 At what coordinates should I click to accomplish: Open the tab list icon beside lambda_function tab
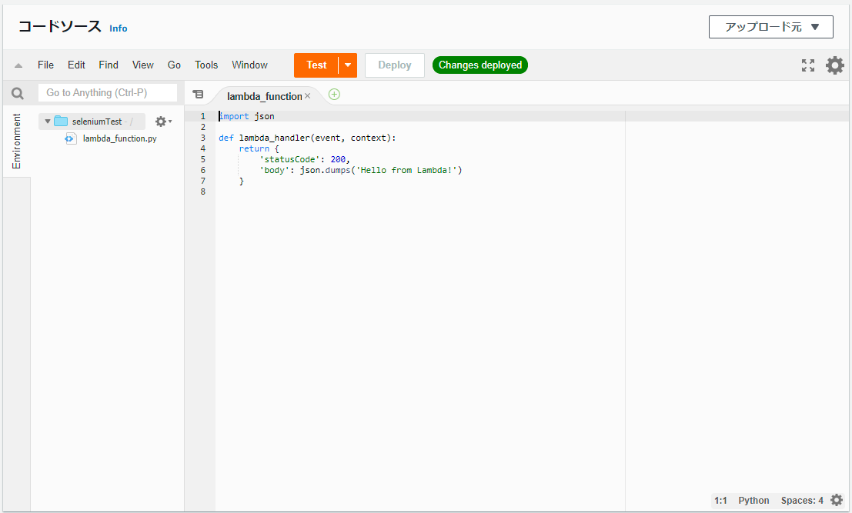tap(198, 94)
